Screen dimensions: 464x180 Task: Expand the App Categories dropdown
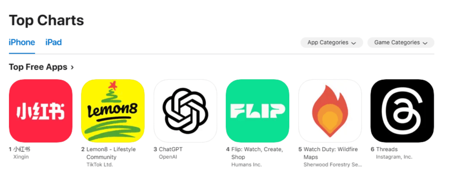pyautogui.click(x=332, y=42)
